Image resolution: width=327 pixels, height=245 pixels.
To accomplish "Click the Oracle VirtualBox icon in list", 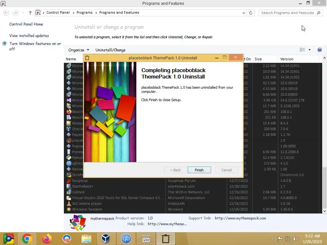I will (69, 129).
